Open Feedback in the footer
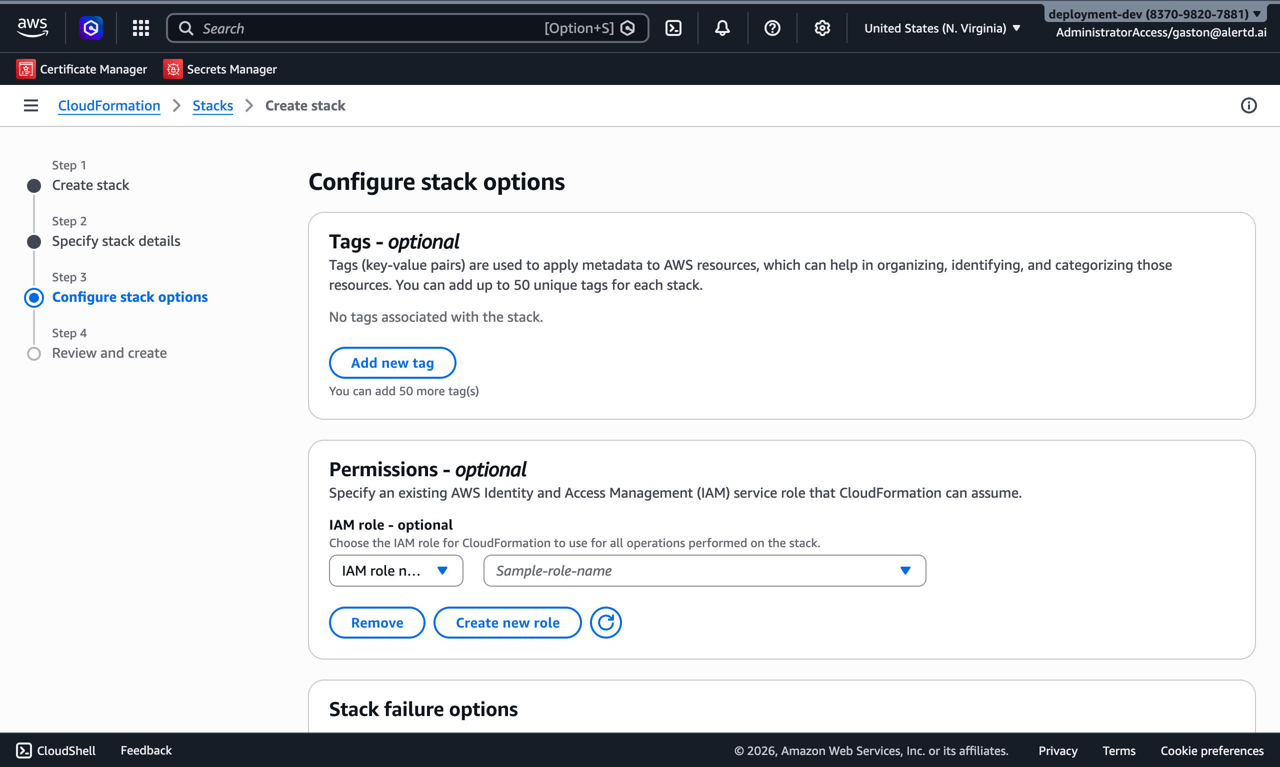1280x767 pixels. point(146,750)
